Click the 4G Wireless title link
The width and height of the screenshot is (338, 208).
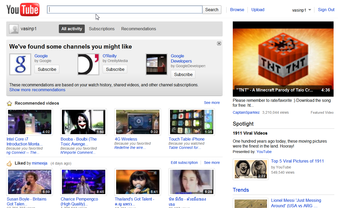pos(126,139)
